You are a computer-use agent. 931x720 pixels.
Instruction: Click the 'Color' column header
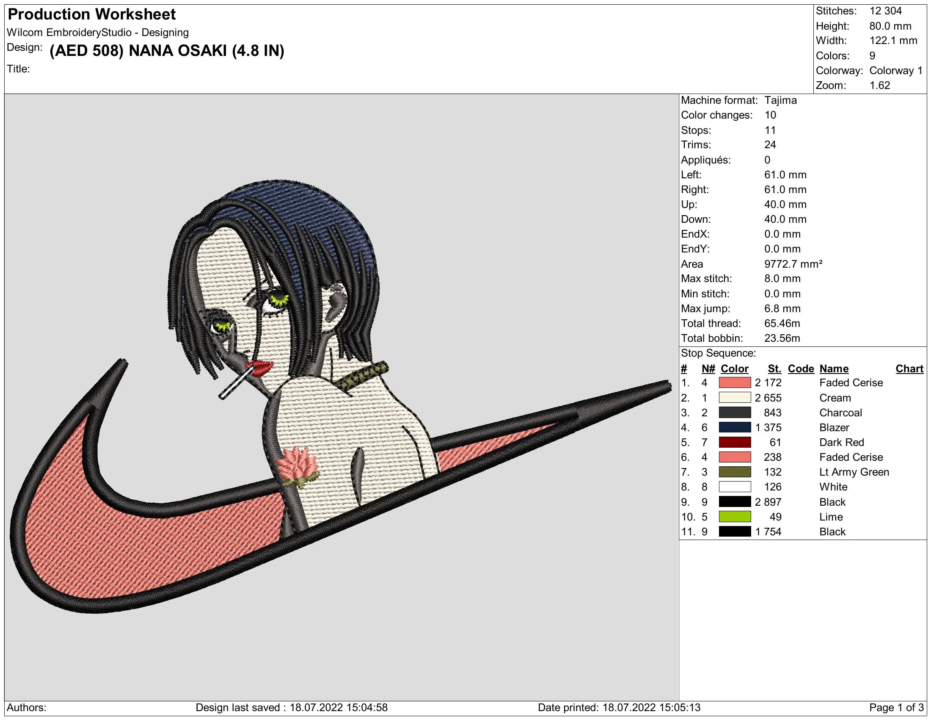tap(734, 368)
